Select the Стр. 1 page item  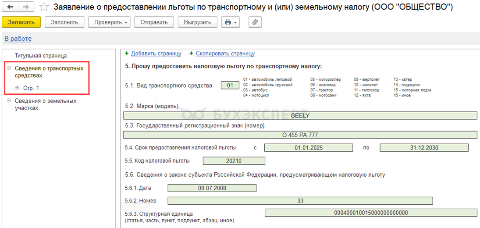31,88
